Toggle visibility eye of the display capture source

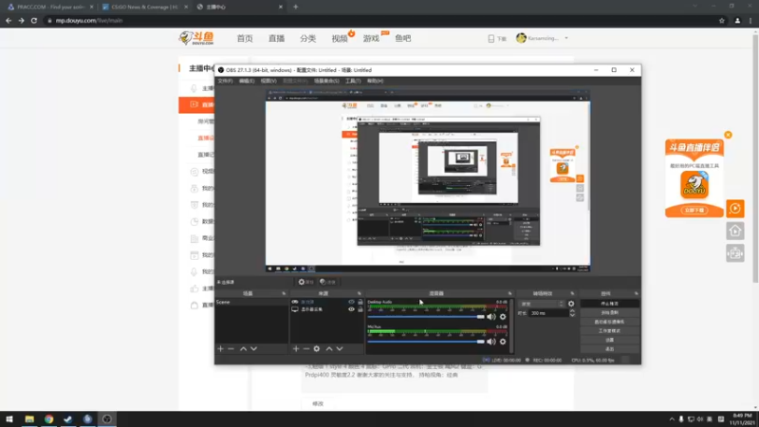(x=351, y=309)
